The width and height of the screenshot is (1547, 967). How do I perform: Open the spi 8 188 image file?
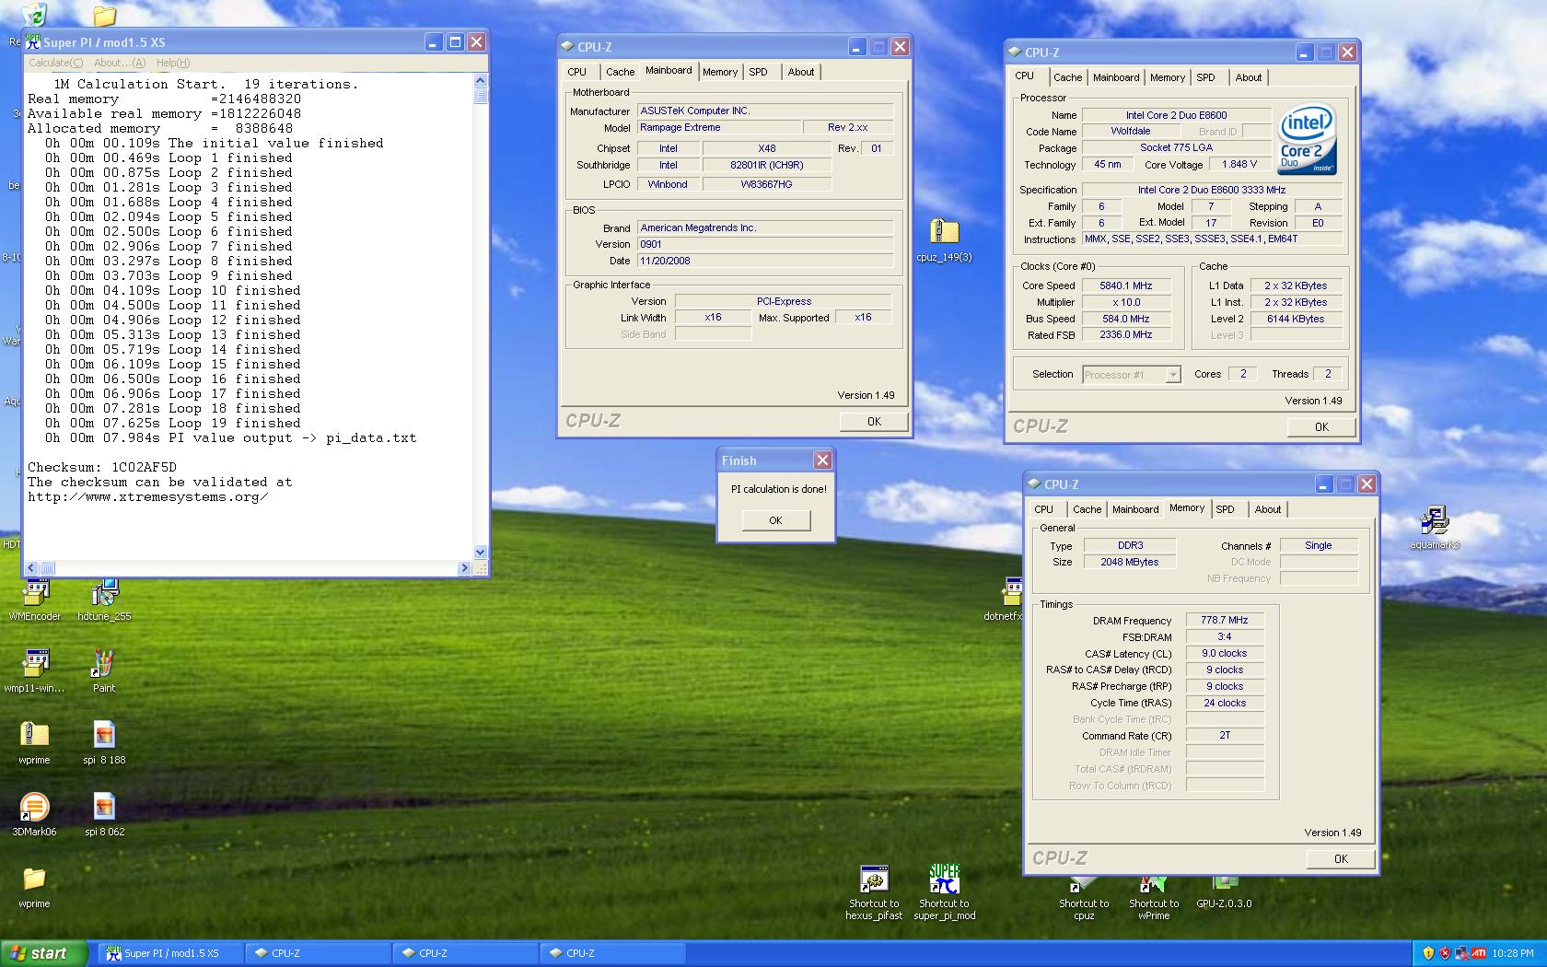pos(104,741)
